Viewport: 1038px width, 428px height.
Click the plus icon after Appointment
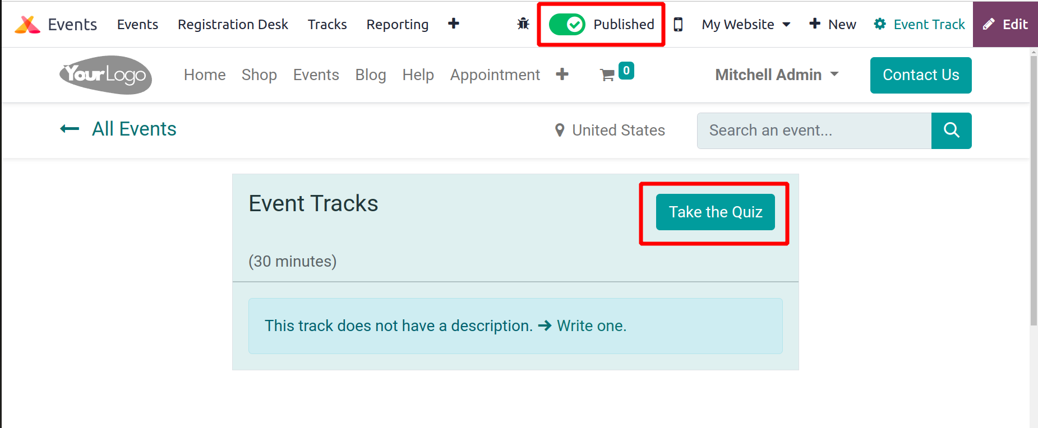point(562,75)
